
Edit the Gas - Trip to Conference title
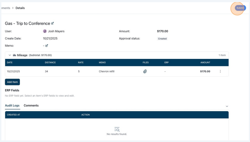[x=52, y=23]
